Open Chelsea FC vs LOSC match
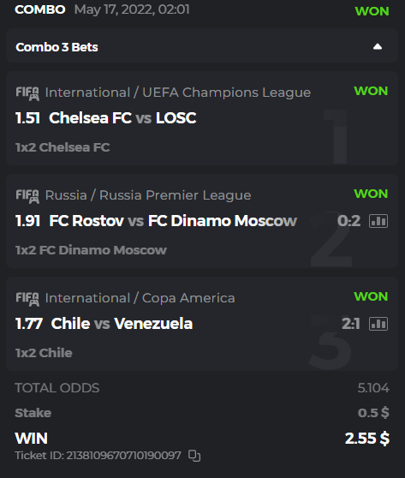The width and height of the screenshot is (405, 478). coord(122,118)
